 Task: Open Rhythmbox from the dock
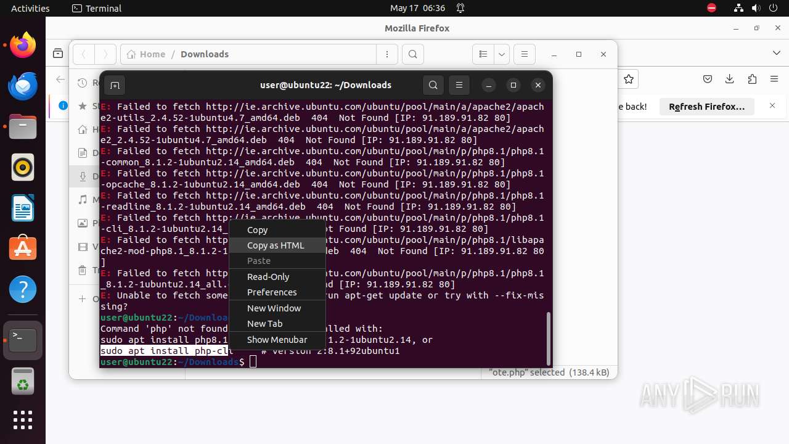[x=23, y=167]
